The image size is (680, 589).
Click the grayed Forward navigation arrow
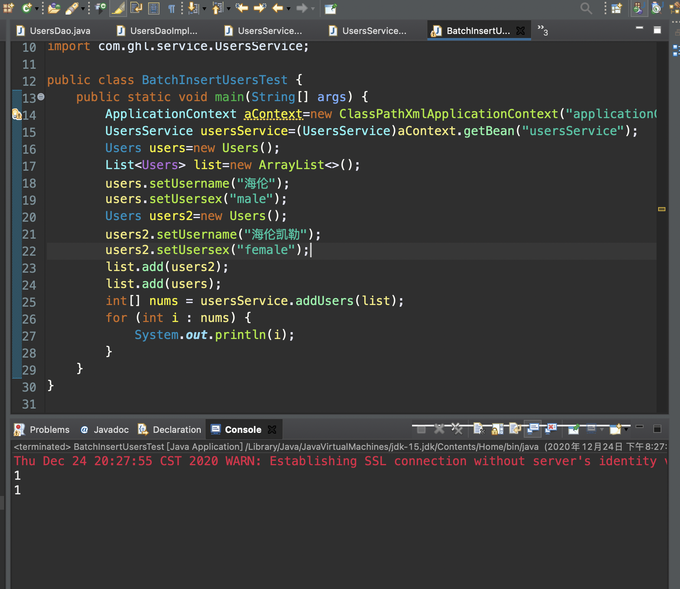[x=302, y=8]
